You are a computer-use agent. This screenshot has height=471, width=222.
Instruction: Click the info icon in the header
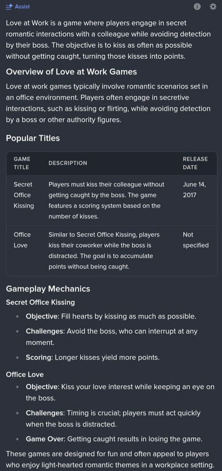click(x=197, y=7)
